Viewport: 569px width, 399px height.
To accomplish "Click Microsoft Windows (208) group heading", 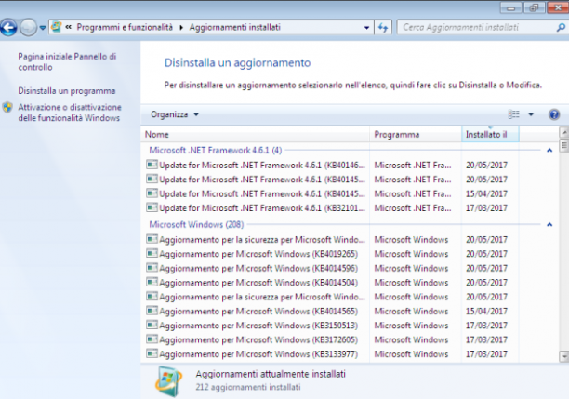I will (x=196, y=225).
